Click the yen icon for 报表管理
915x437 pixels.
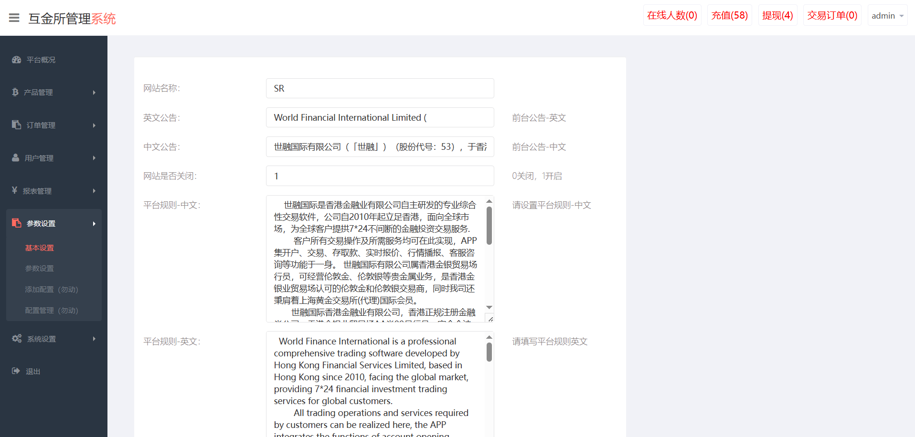(x=15, y=190)
